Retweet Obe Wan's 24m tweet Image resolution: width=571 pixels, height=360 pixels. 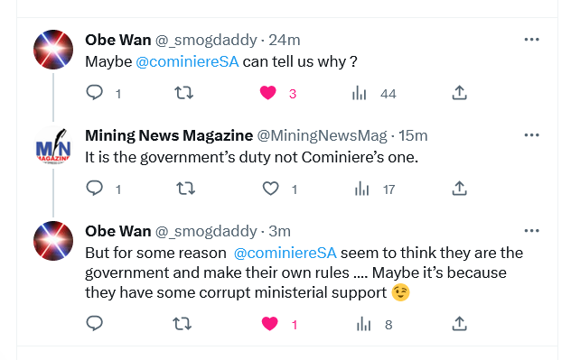(x=184, y=93)
